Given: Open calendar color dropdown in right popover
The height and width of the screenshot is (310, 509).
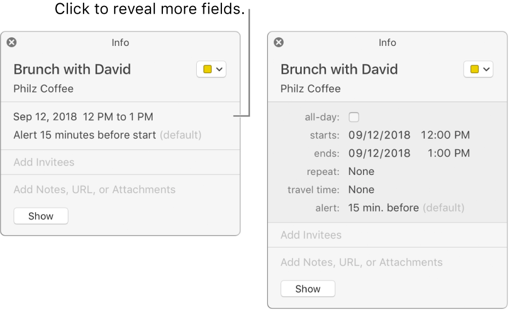Looking at the screenshot, I should click(478, 69).
